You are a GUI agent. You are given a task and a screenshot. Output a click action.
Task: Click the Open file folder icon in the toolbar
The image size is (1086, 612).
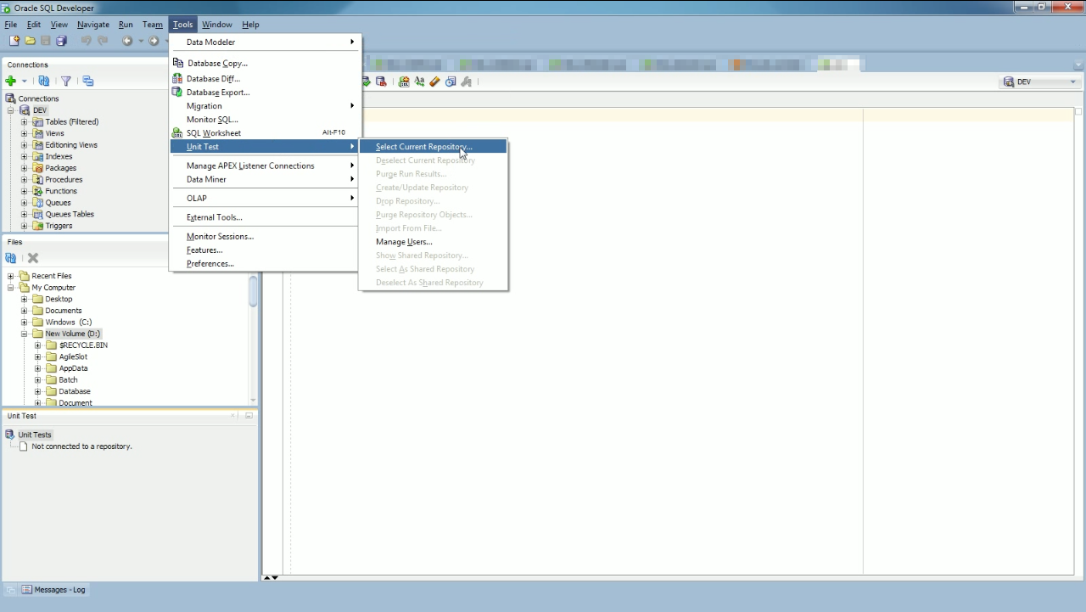pos(31,41)
